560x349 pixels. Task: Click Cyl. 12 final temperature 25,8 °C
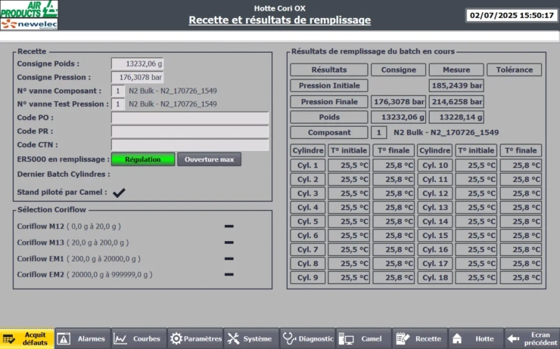tap(521, 193)
